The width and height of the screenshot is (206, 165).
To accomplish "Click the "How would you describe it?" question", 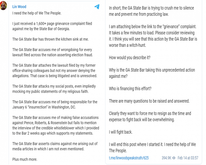I will (x=130, y=58).
